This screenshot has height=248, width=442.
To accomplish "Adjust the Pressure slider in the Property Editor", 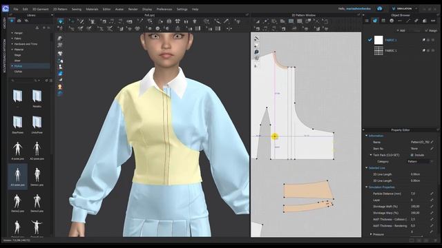I will tap(416, 236).
